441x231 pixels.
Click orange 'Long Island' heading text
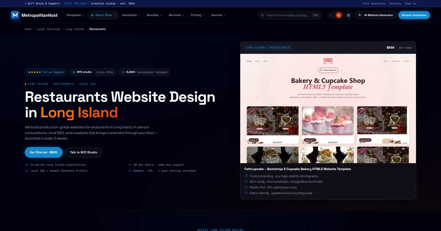point(79,112)
